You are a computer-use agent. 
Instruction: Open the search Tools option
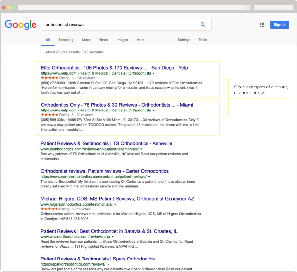point(203,40)
